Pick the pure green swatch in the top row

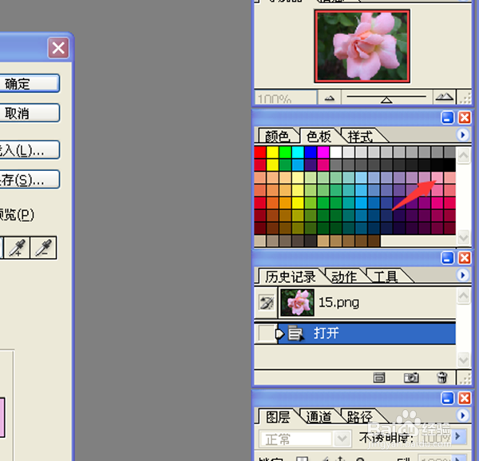(x=285, y=153)
